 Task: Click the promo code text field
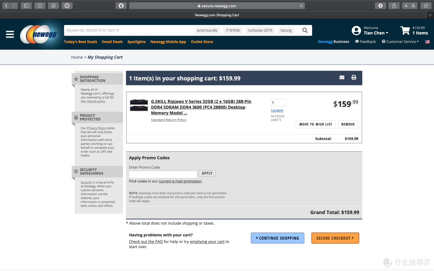[163, 174]
